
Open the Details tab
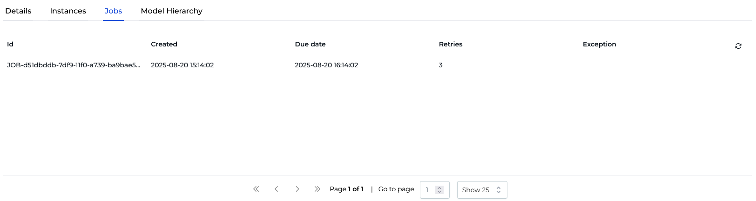[18, 11]
